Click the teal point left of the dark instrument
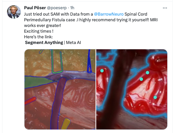Image resolution: width=174 pixels, height=133 pixels. tap(102, 71)
